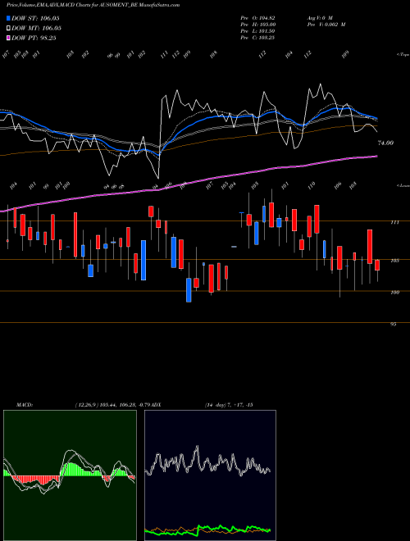The width and height of the screenshot is (410, 541).
Task: Click the magenta DOW PT legend swatch
Action: pos(8,38)
